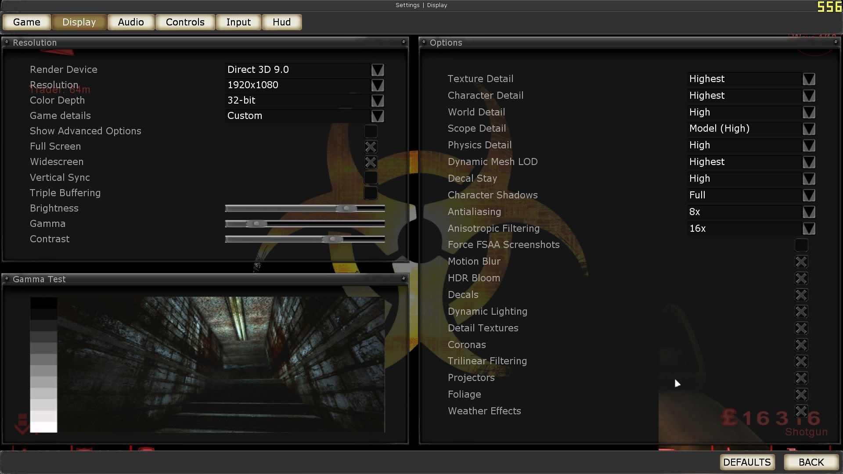Image resolution: width=843 pixels, height=474 pixels.
Task: Disable the Motion Blur checkbox
Action: 801,262
